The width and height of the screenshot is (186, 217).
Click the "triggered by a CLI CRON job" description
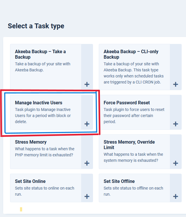[x=132, y=82]
